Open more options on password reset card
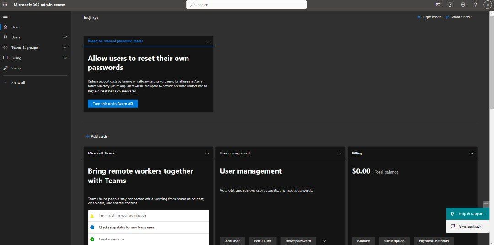 click(208, 41)
